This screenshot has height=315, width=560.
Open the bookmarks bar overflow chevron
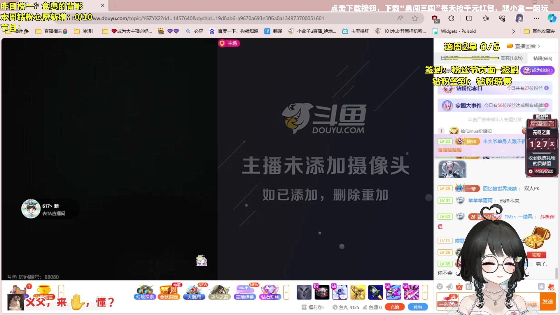click(514, 31)
